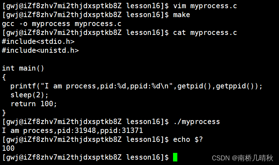Image resolution: width=279 pixels, height=165 pixels.
Task: Click the closing brace of main
Action: (4, 113)
